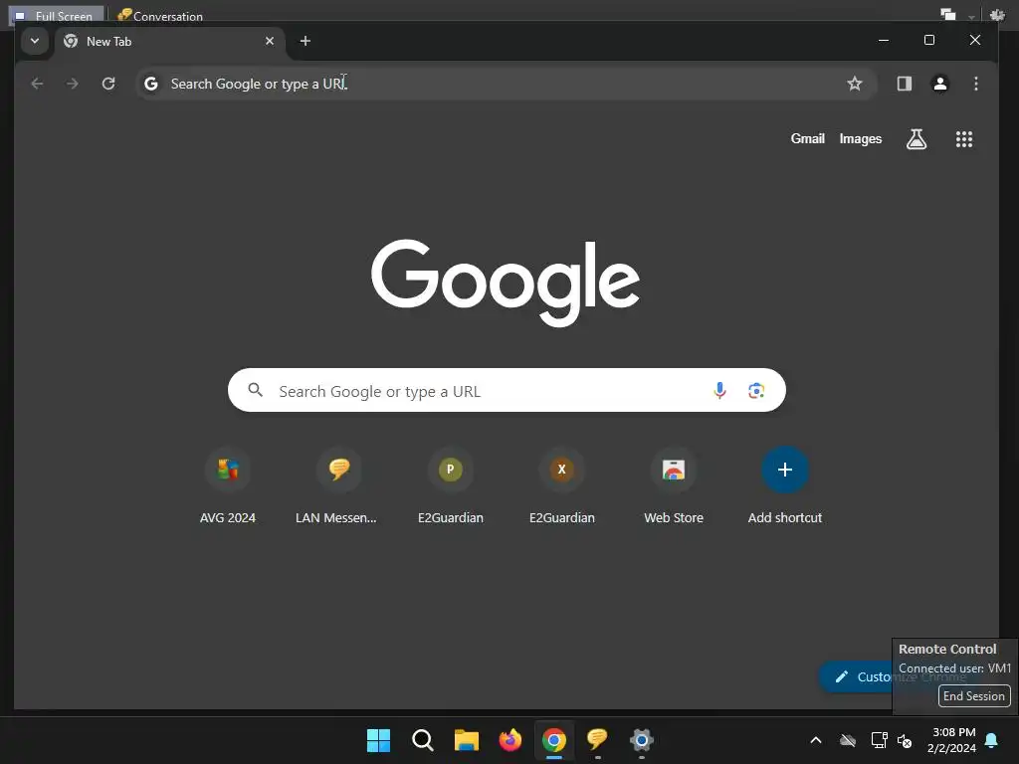Open the Web Store shortcut
Image resolution: width=1019 pixels, height=764 pixels.
(x=674, y=485)
